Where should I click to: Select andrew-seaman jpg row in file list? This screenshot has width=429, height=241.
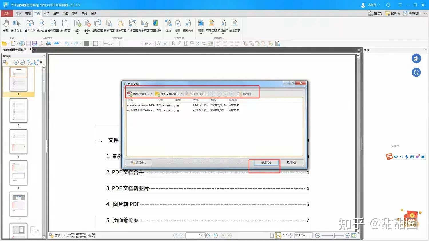(x=214, y=105)
